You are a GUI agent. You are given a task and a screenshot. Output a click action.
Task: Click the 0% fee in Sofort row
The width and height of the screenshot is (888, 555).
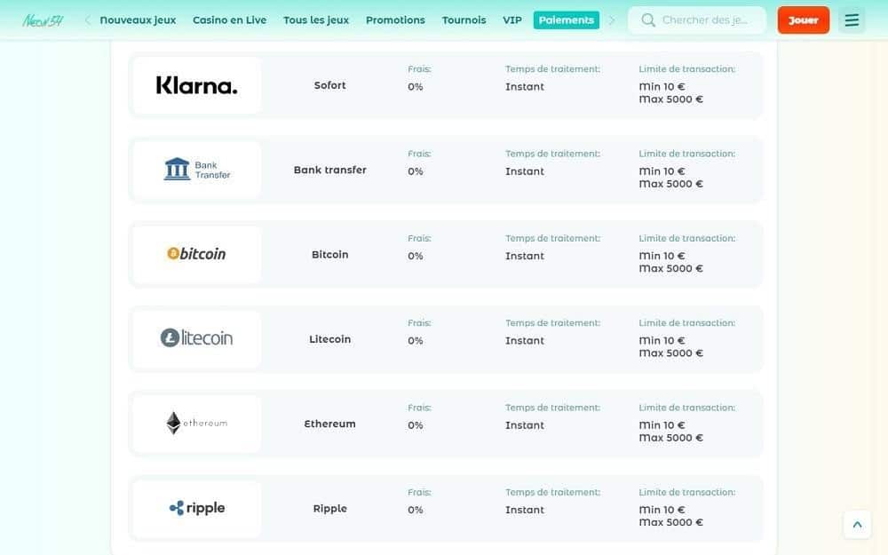[415, 87]
